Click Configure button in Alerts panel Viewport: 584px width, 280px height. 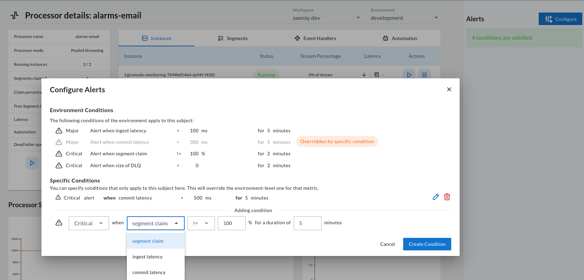pyautogui.click(x=560, y=19)
